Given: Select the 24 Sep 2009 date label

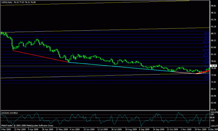Looking at the screenshot, I should (x=159, y=129).
